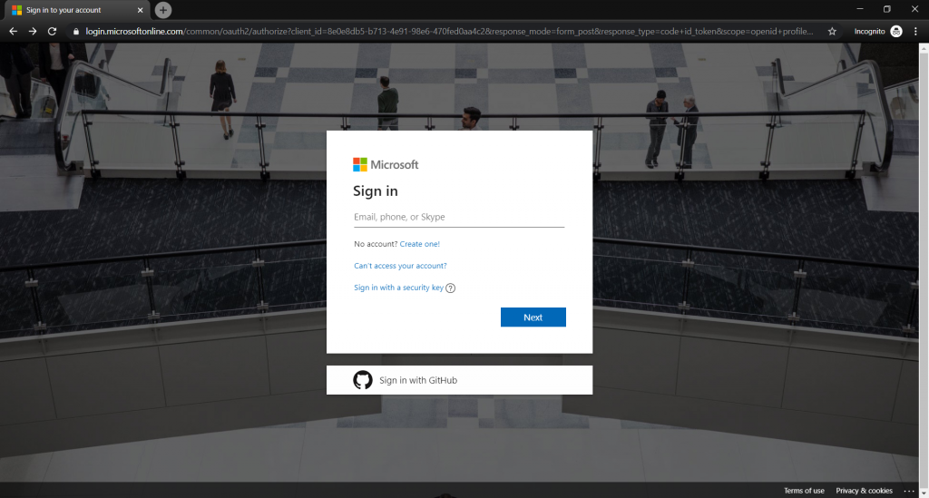The width and height of the screenshot is (929, 498).
Task: Click the footer ellipsis for more info
Action: point(909,491)
